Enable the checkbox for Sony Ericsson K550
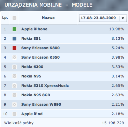Viewport: 128px width, 127px height. coord(14,57)
